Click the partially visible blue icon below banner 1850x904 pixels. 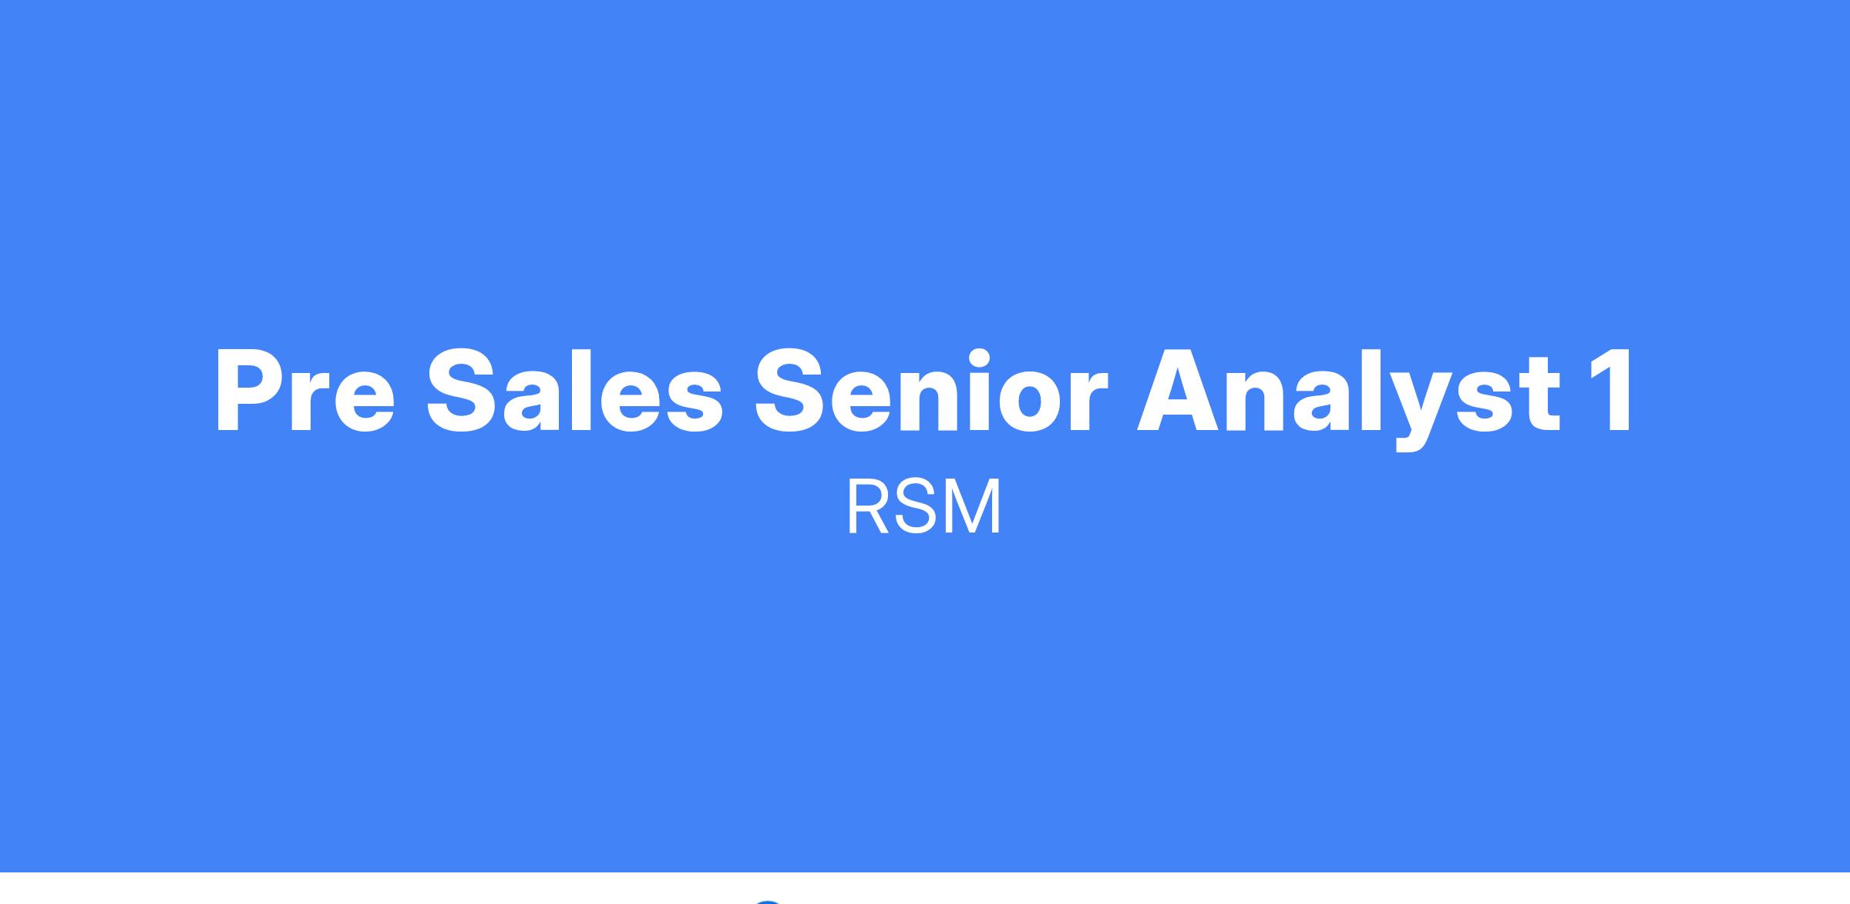click(767, 901)
